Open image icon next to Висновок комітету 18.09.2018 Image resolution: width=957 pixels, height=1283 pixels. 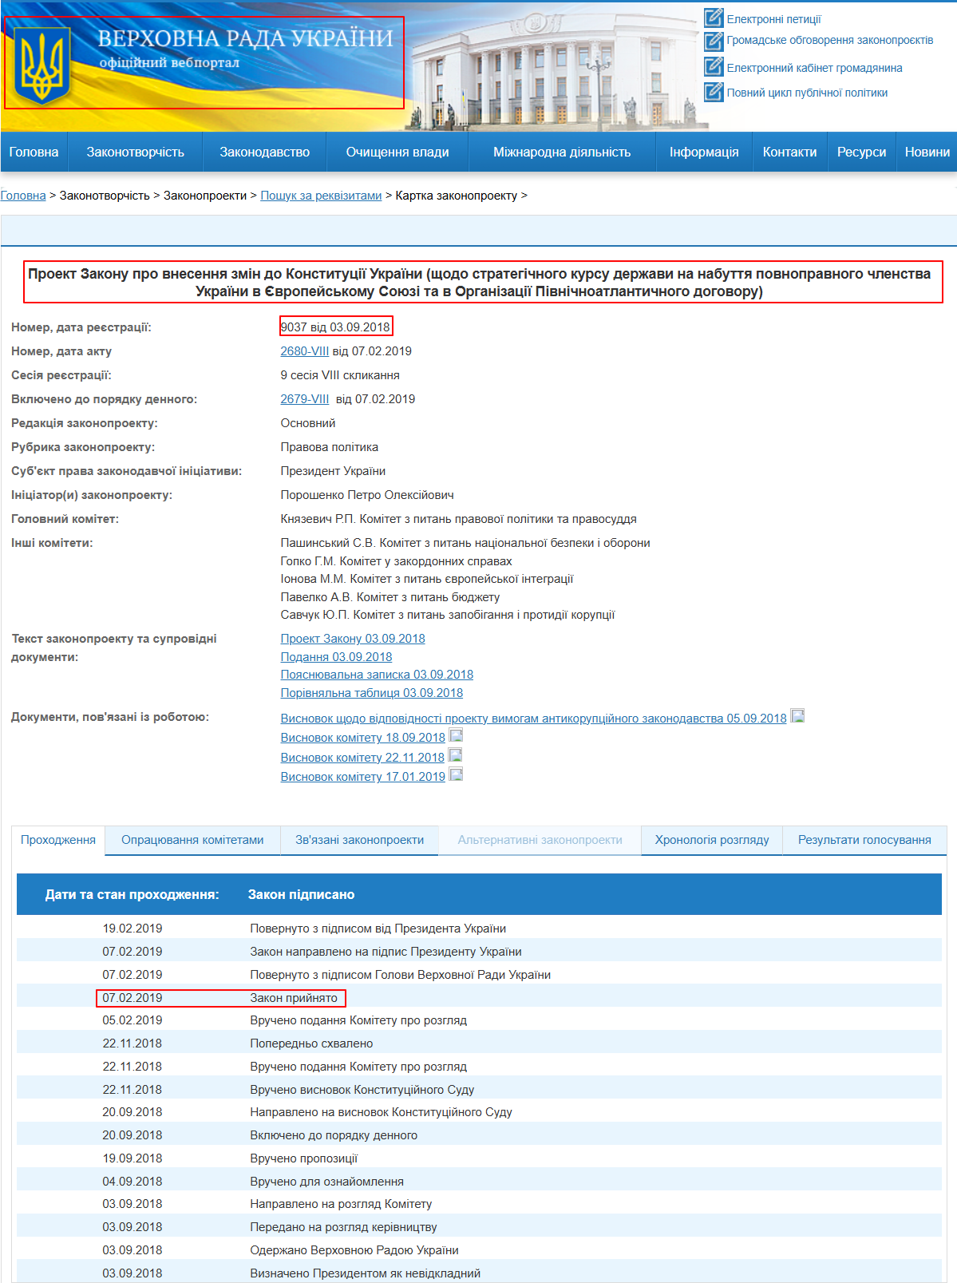[456, 735]
